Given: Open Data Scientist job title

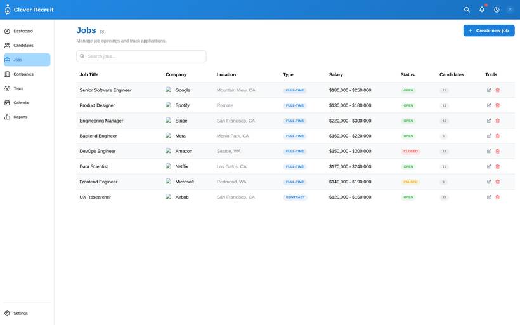Looking at the screenshot, I should click(93, 166).
